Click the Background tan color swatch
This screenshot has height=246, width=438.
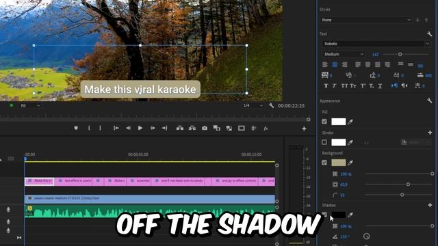pos(338,163)
